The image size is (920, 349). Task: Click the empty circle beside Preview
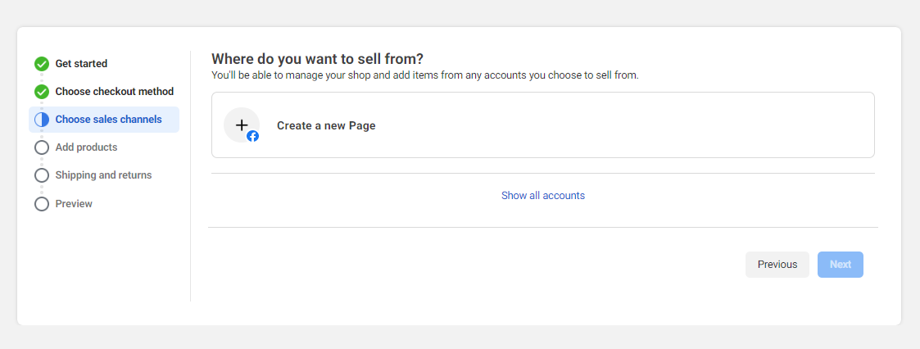[42, 203]
